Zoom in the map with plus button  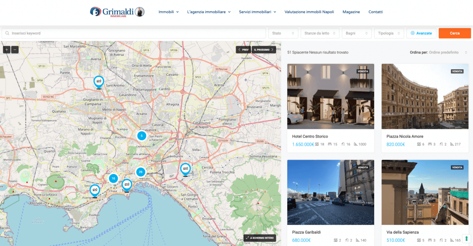click(6, 49)
